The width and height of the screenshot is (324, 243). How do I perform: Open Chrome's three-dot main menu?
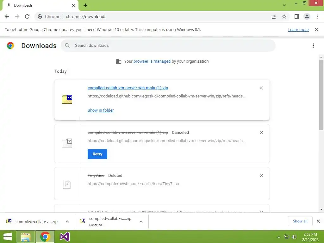coord(317,16)
